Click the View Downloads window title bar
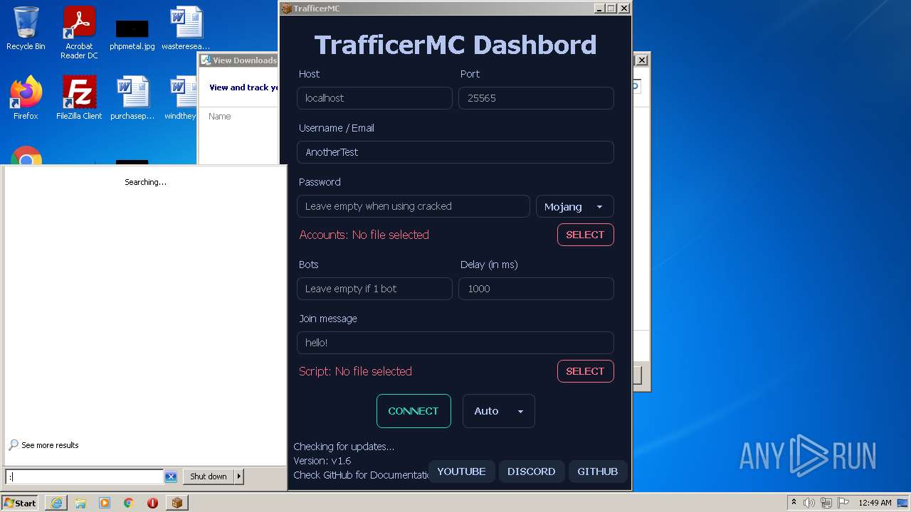The image size is (911, 512). coord(238,60)
